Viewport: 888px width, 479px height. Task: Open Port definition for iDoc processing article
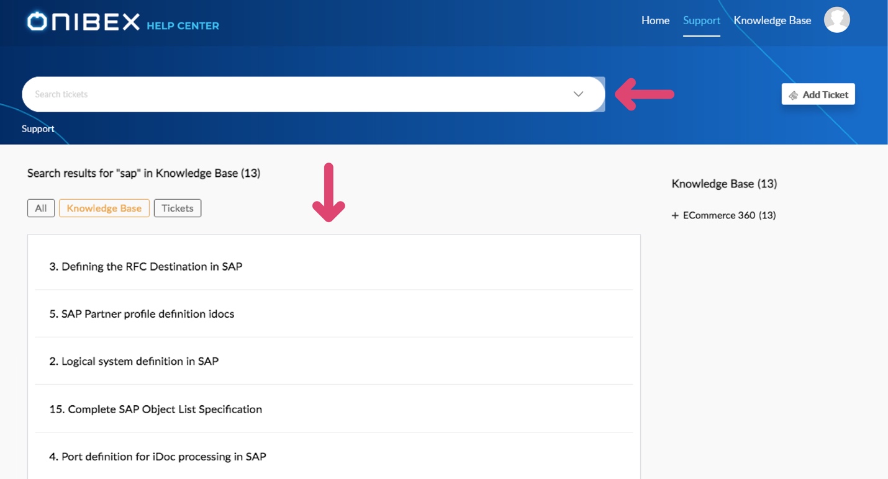(x=158, y=457)
